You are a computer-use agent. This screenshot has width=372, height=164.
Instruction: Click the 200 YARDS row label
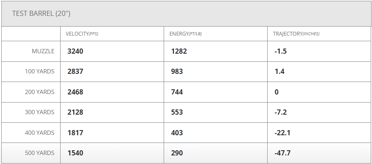40,92
